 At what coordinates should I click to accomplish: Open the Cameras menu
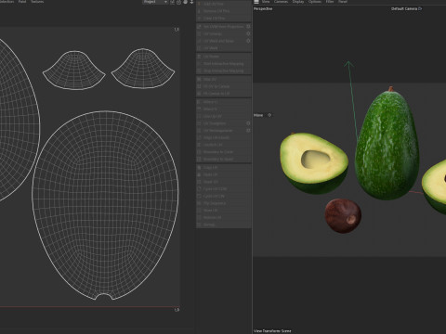click(x=282, y=2)
